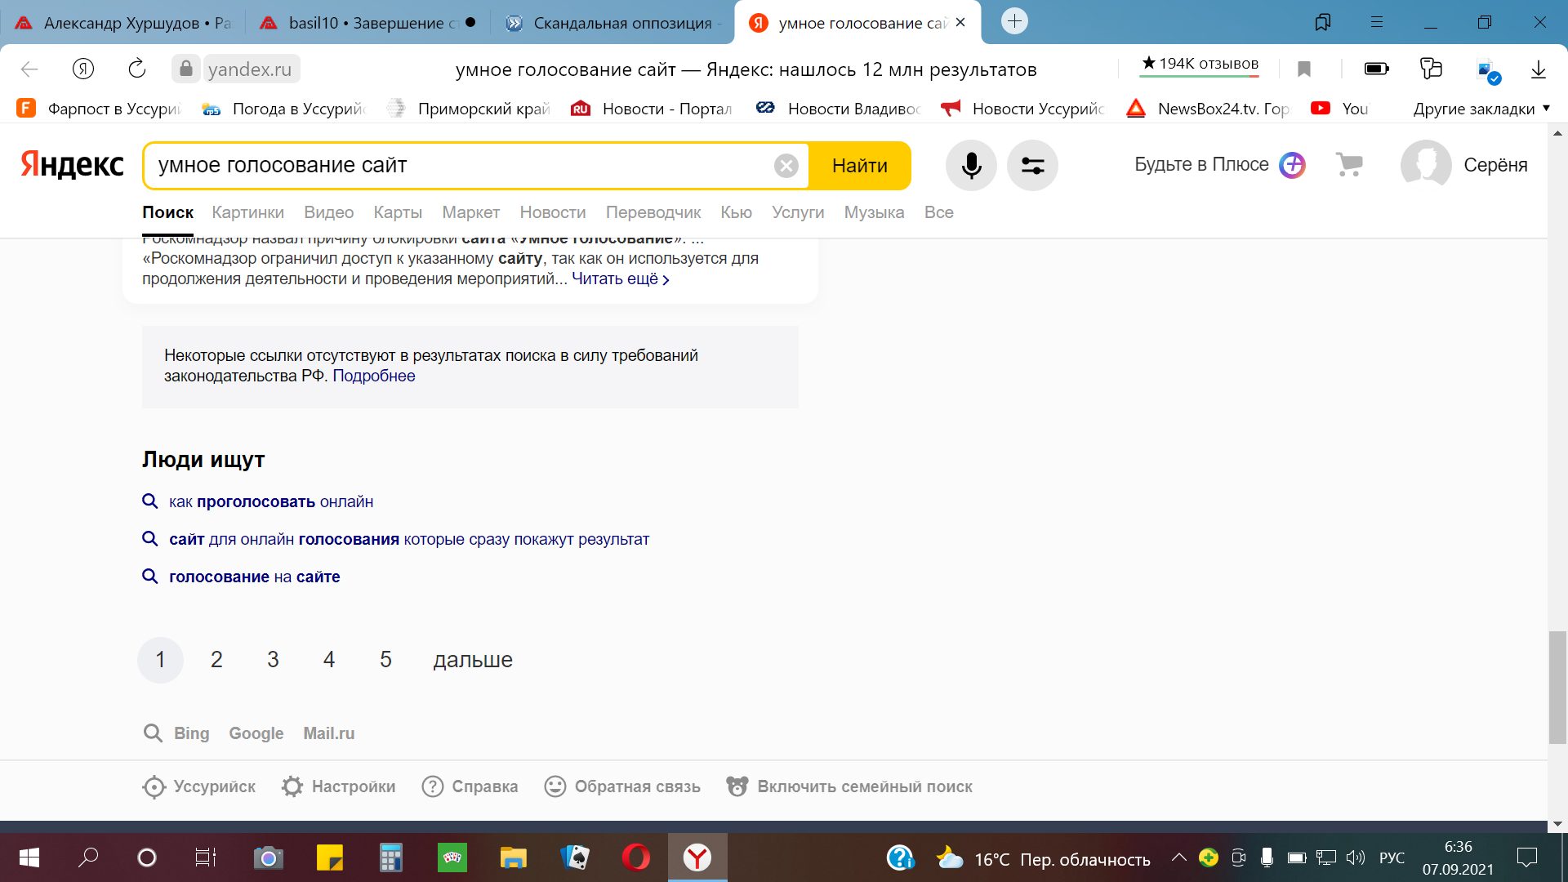Open the Серёня profile avatar
The image size is (1568, 882).
[x=1425, y=165]
